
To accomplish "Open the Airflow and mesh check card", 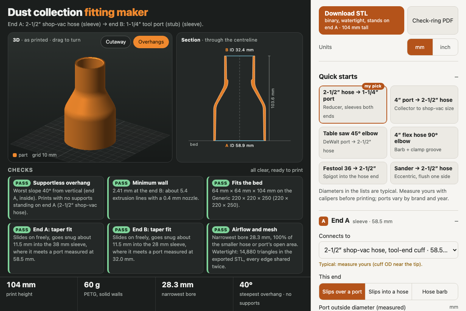I will pyautogui.click(x=255, y=248).
